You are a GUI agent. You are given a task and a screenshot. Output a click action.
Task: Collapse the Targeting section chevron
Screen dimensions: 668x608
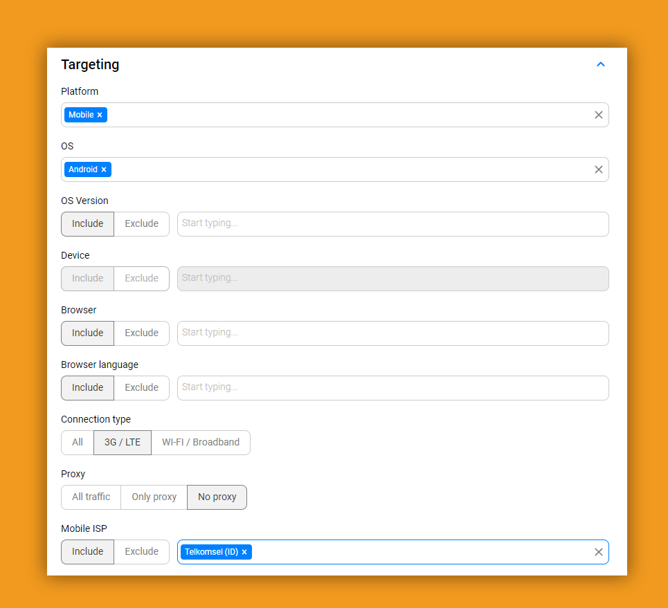tap(600, 64)
